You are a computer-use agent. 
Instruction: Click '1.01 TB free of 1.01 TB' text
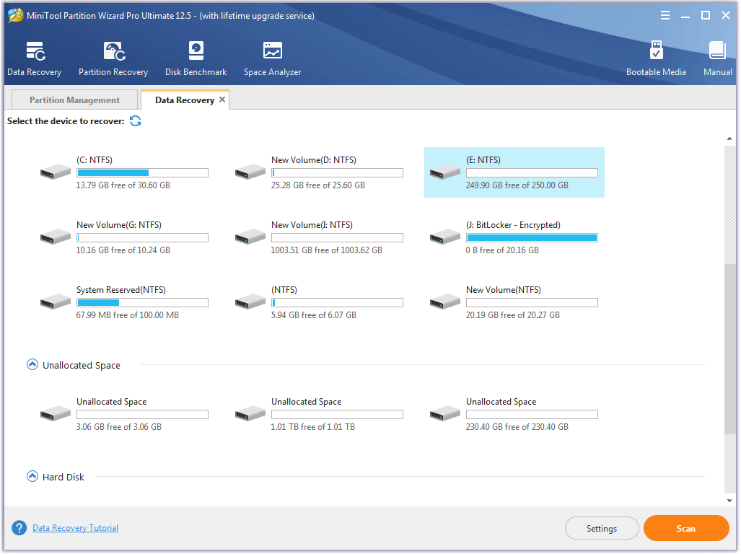pyautogui.click(x=313, y=426)
